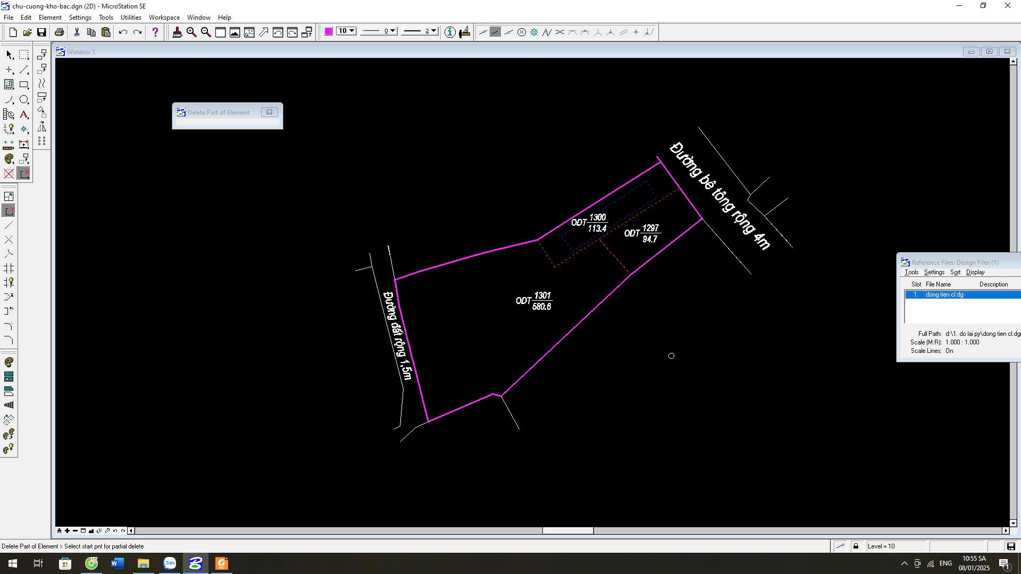Open Tools menu in Reference Files dialog
Viewport: 1021px width, 574px height.
click(x=911, y=272)
